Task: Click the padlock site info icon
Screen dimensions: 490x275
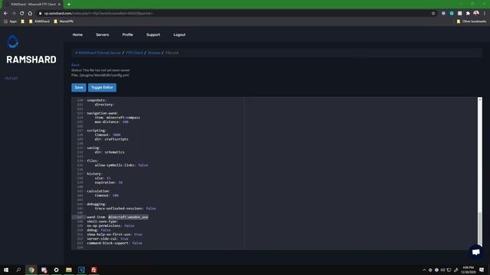Action: tap(40, 14)
